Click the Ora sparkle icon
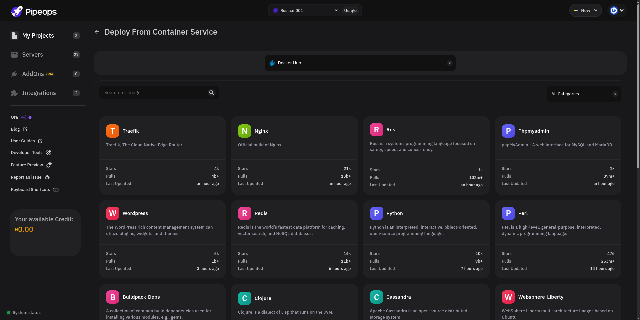Screen dimensions: 640x320 [24, 117]
